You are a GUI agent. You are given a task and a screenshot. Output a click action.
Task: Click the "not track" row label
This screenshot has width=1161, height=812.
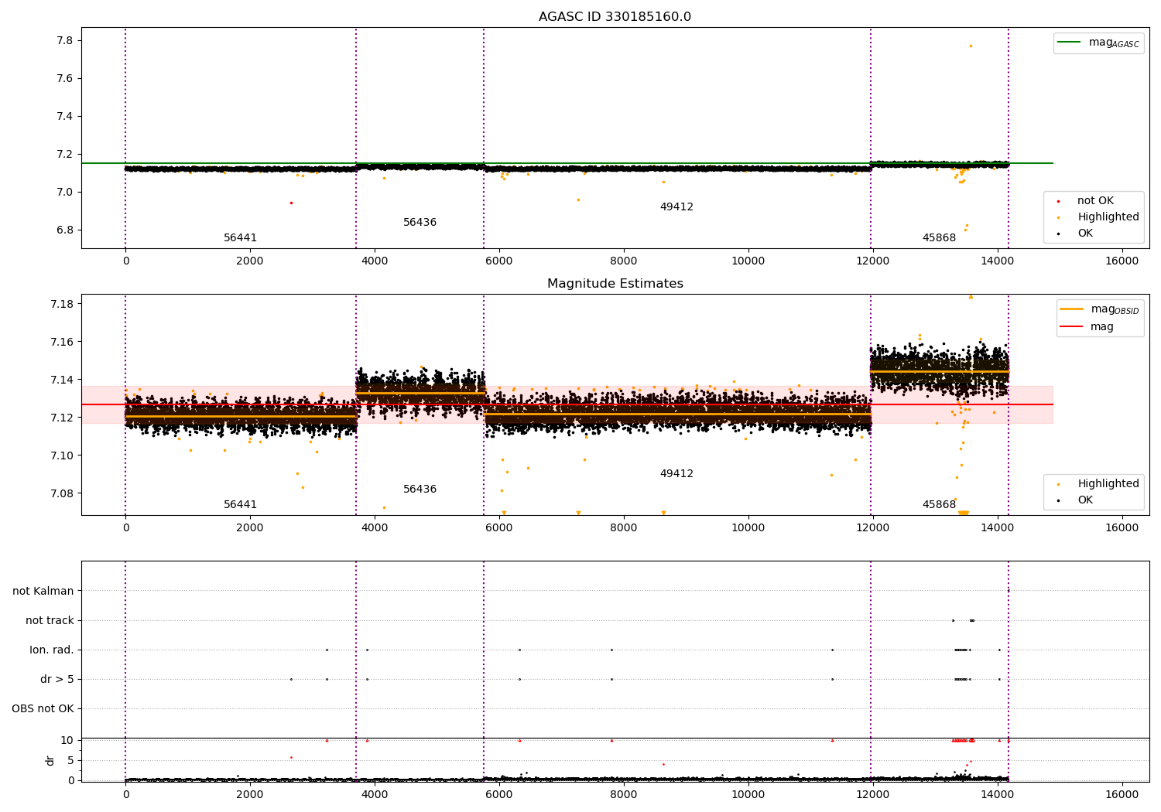(x=50, y=621)
